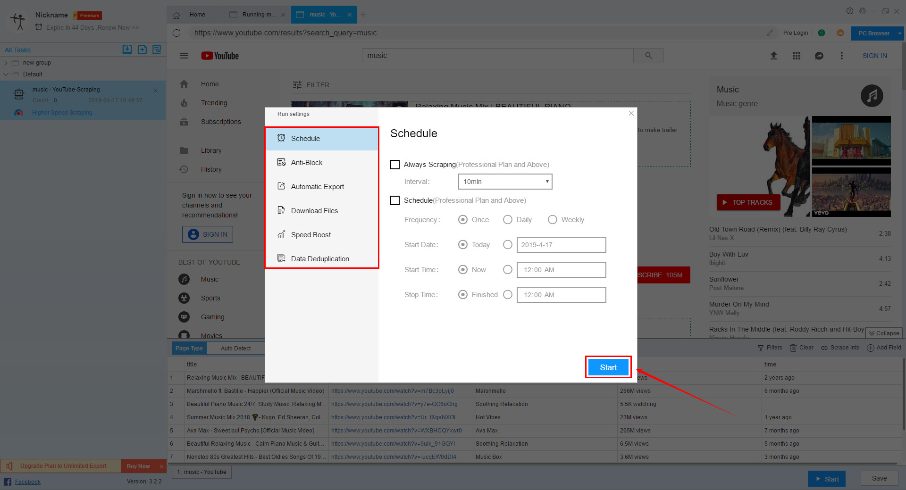Open the Anti-Block settings section
This screenshot has width=906, height=490.
(322, 163)
